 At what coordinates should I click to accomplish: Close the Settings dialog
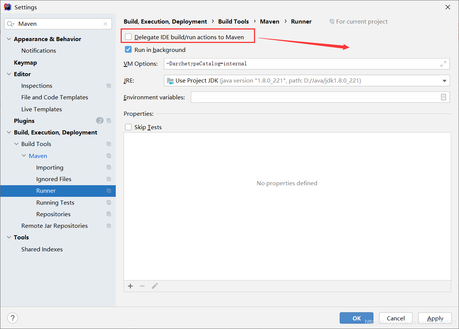(x=448, y=7)
